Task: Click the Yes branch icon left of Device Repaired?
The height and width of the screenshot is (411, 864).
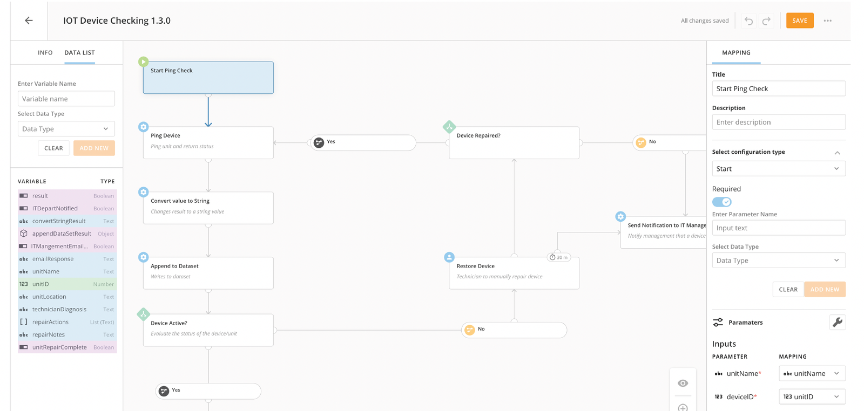Action: 319,142
